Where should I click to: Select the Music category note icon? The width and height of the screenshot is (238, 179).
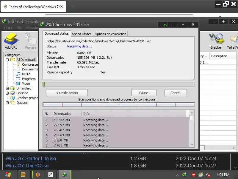(x=18, y=74)
